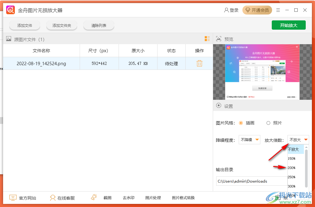
Task: Click the magnification list scrollbar
Action: tap(306, 168)
